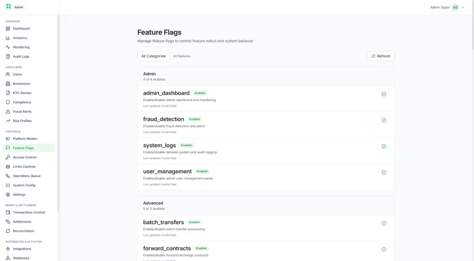Click 'Enable/disable batch transfer processing' description
The image size is (474, 261).
coord(174,229)
